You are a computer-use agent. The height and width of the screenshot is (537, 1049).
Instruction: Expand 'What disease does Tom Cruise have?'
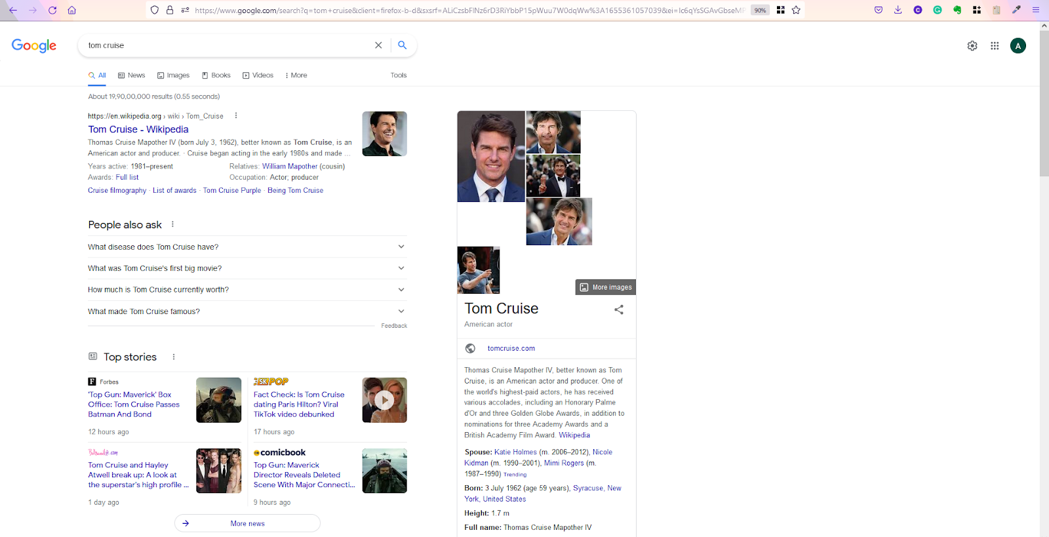pos(247,247)
